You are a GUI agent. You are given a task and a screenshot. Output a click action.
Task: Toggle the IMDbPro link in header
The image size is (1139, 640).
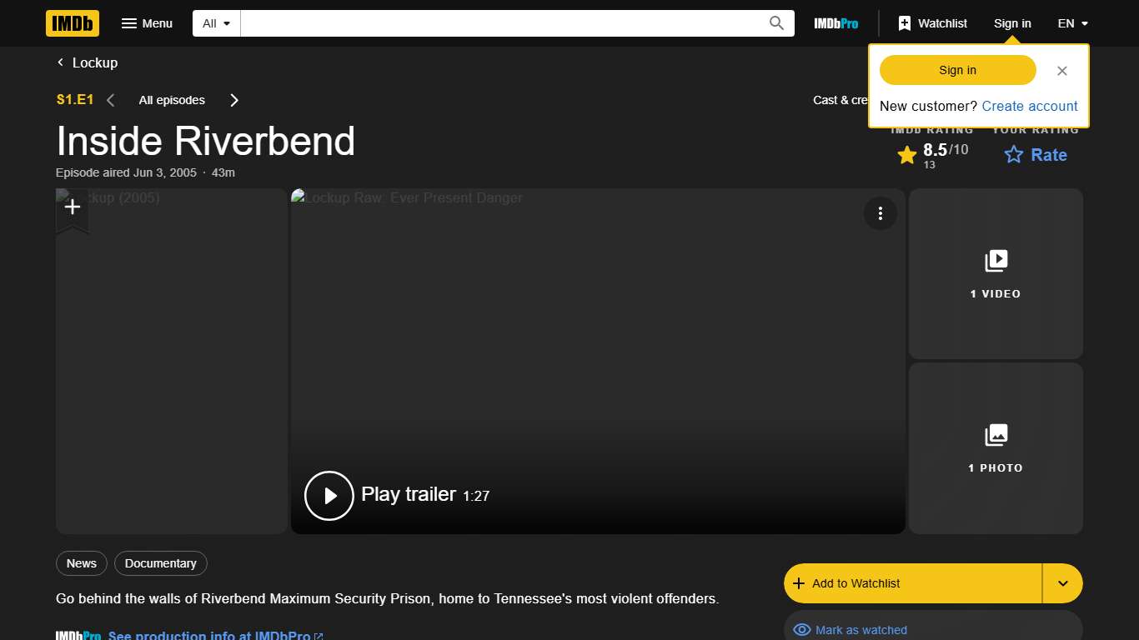[x=835, y=23]
